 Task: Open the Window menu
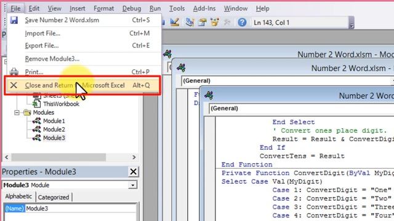click(x=236, y=9)
